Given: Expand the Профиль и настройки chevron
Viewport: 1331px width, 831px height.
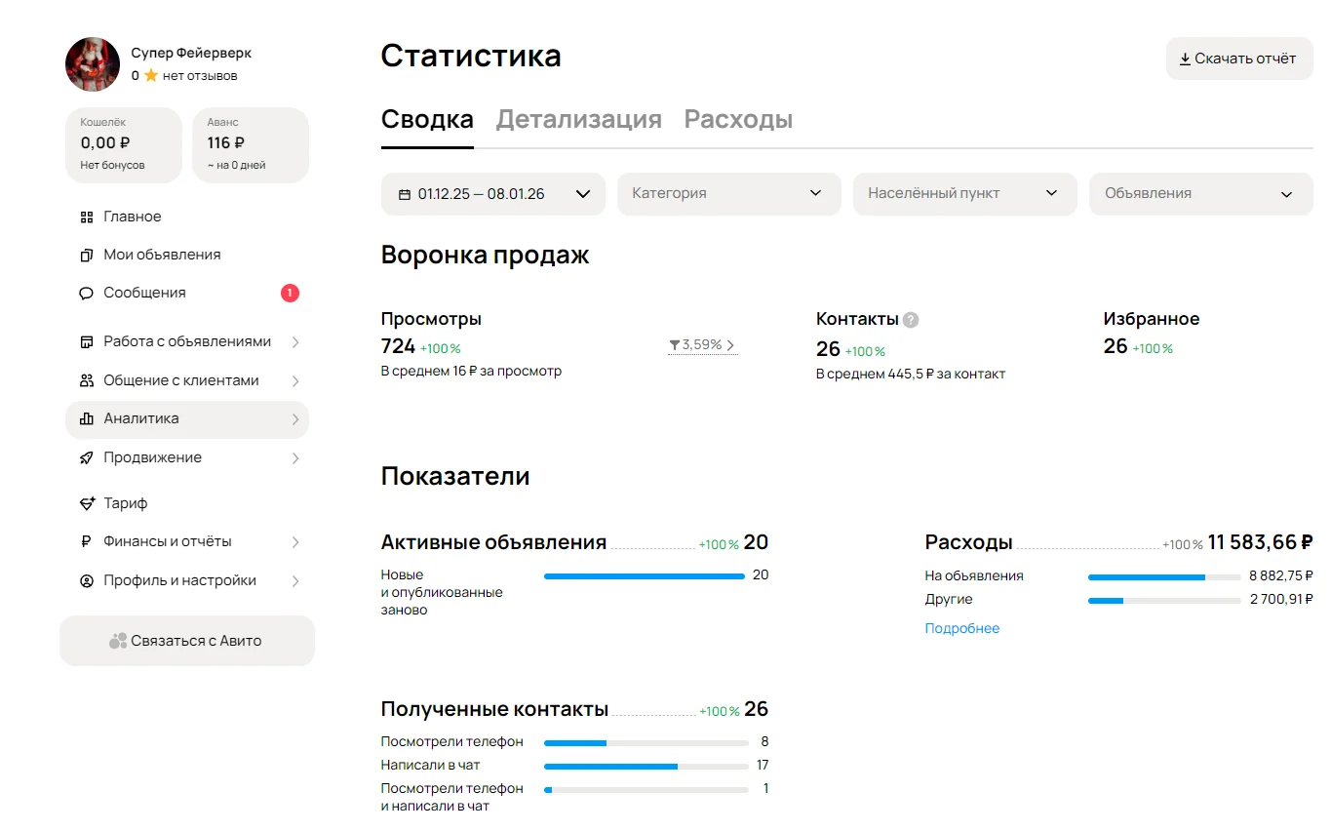Looking at the screenshot, I should pos(295,581).
